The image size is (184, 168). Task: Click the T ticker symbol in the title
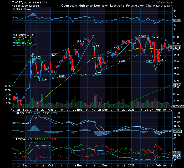(13, 2)
